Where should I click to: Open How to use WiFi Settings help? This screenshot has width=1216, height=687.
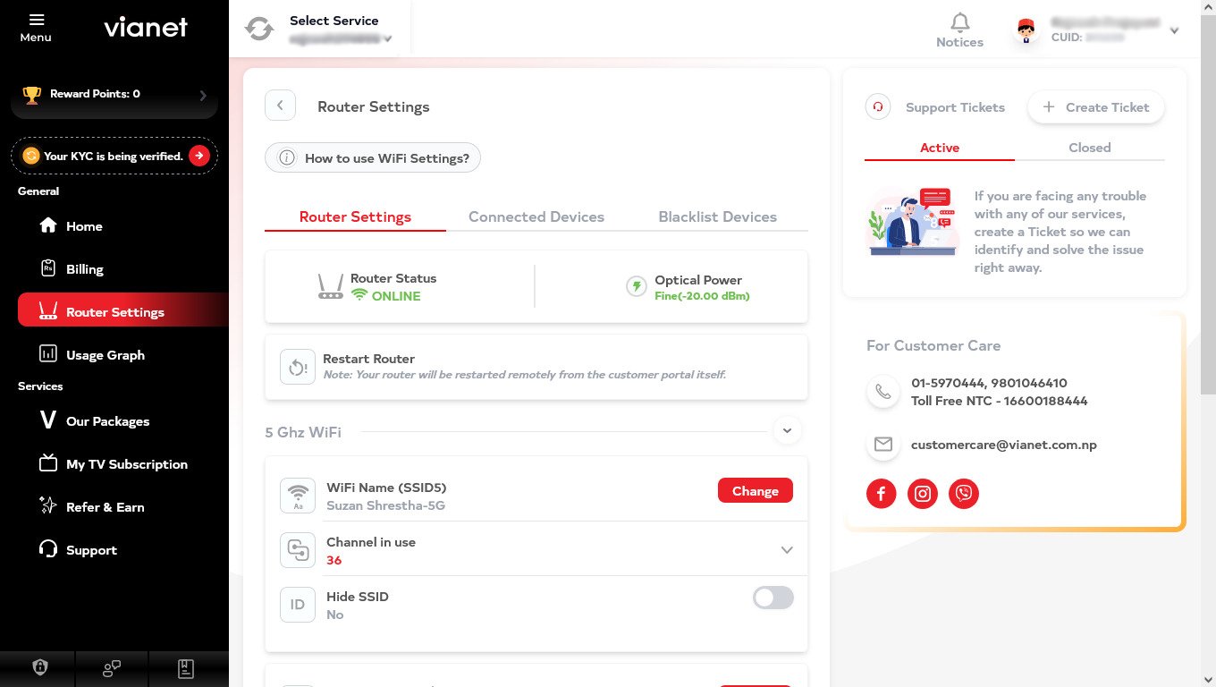coord(373,158)
